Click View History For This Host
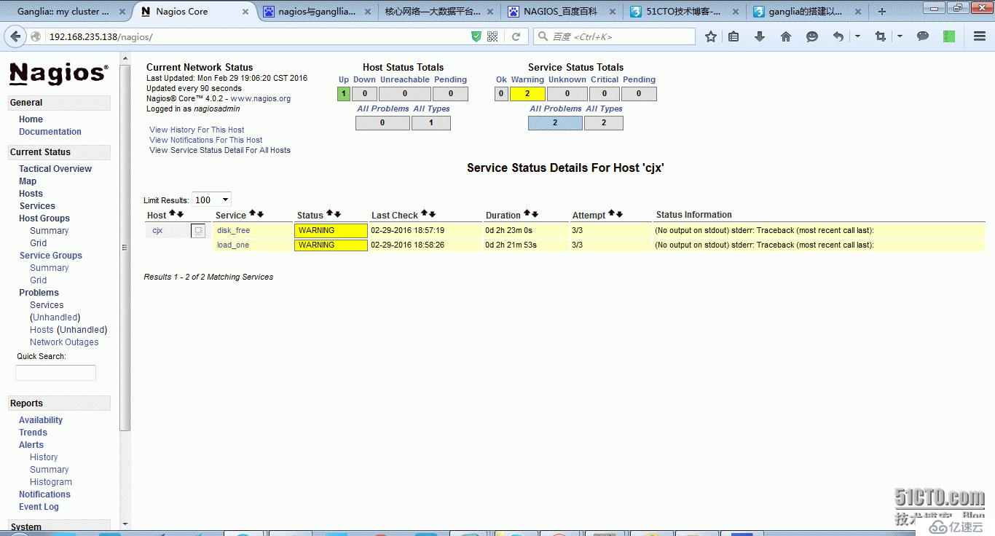 click(x=197, y=130)
